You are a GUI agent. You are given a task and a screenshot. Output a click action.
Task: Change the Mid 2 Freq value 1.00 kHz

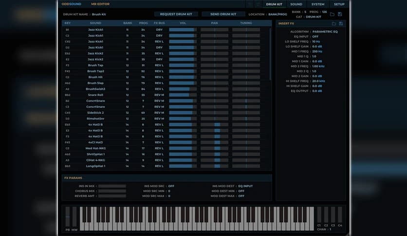click(318, 66)
